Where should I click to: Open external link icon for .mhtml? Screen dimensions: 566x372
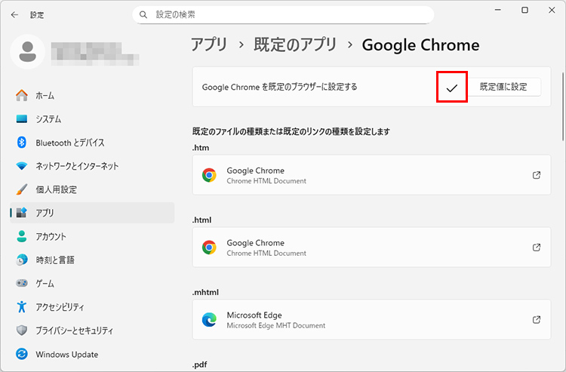pyautogui.click(x=537, y=320)
